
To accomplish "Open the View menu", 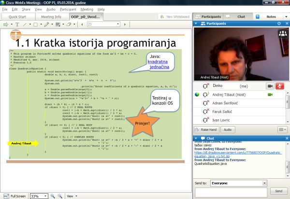I will pos(38,9).
